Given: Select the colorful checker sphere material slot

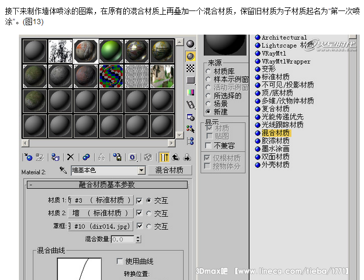Looking at the screenshot, I should 111,76.
